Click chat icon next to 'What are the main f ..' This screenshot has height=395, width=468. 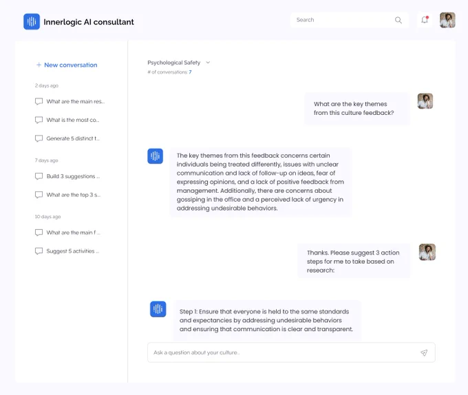[x=39, y=233]
